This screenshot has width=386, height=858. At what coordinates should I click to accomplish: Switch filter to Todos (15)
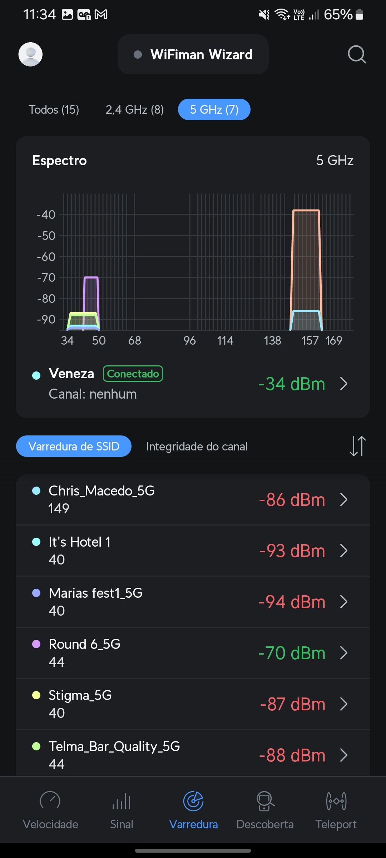(x=54, y=109)
